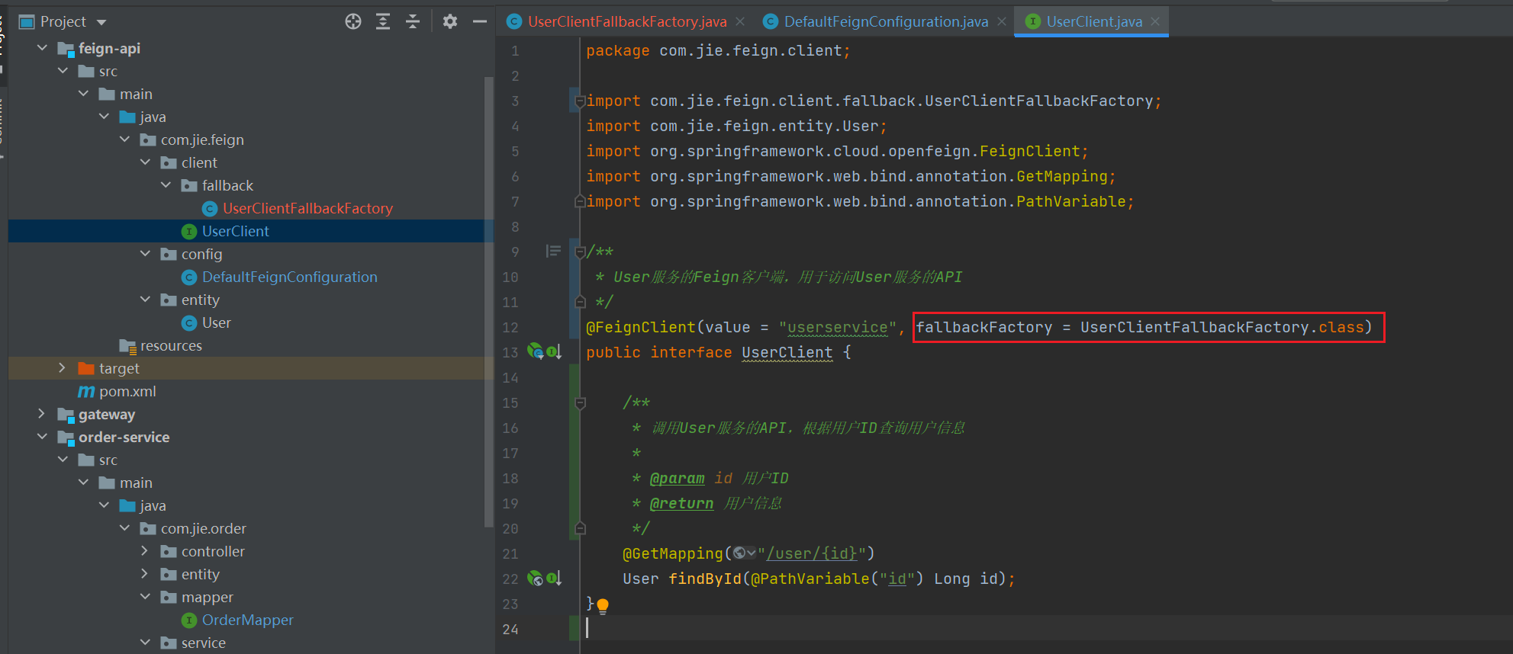Click UserClientFallbackFactory.class in the annotation
1513x654 pixels.
pyautogui.click(x=1222, y=327)
